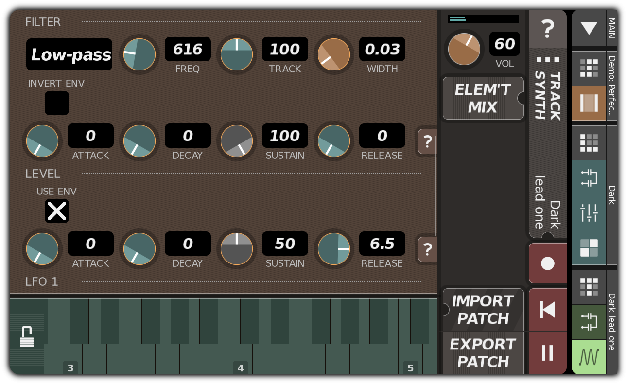The height and width of the screenshot is (384, 627).
Task: Open the filter envelope help question mark
Action: click(x=427, y=142)
